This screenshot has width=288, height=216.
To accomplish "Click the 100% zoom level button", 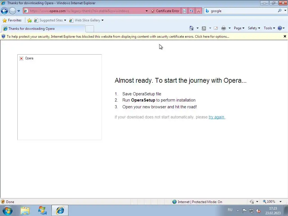I will [x=269, y=202].
